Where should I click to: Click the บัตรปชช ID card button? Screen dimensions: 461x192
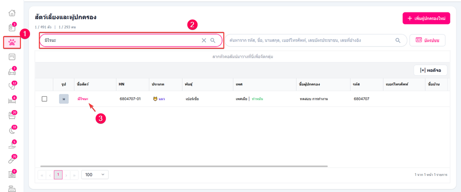[427, 40]
